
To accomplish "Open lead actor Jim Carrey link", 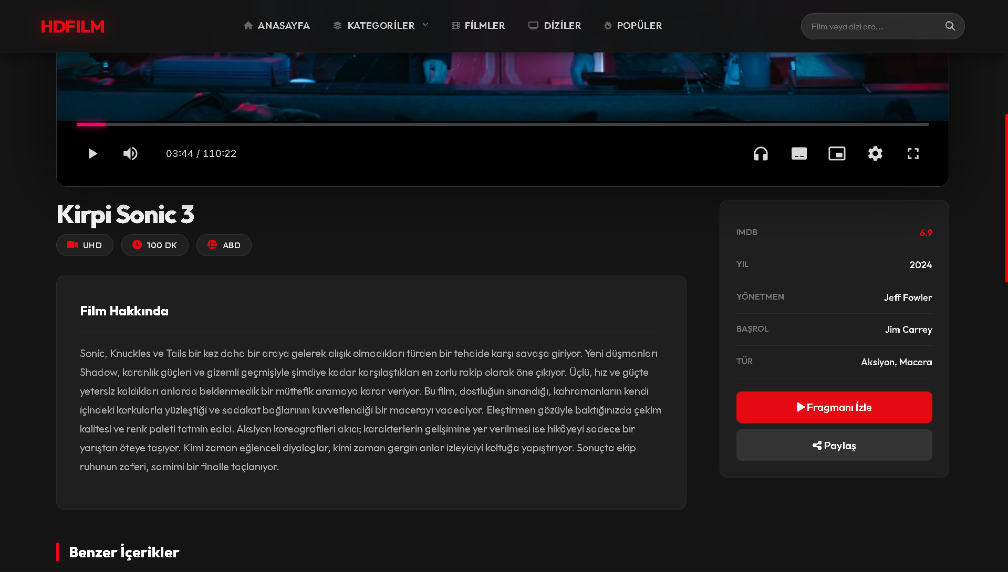I will [x=908, y=330].
